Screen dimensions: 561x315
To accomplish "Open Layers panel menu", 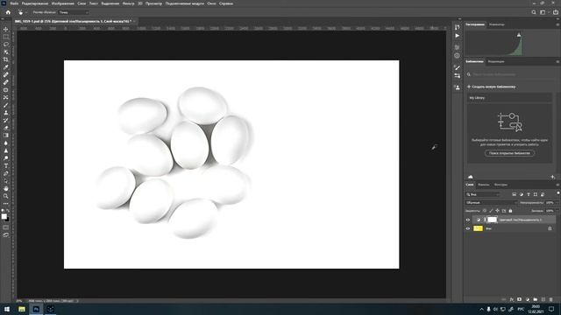I will coord(557,185).
